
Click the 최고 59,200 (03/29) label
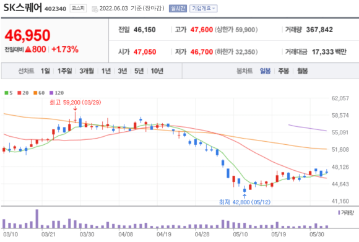(76, 102)
